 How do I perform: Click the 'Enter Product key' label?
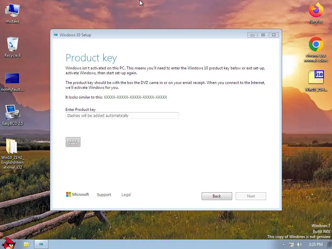(80, 110)
